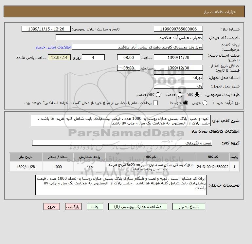The height and width of the screenshot is (244, 252).
Task: Click the remaining time 18:07:14 field
Action: click(x=59, y=57)
